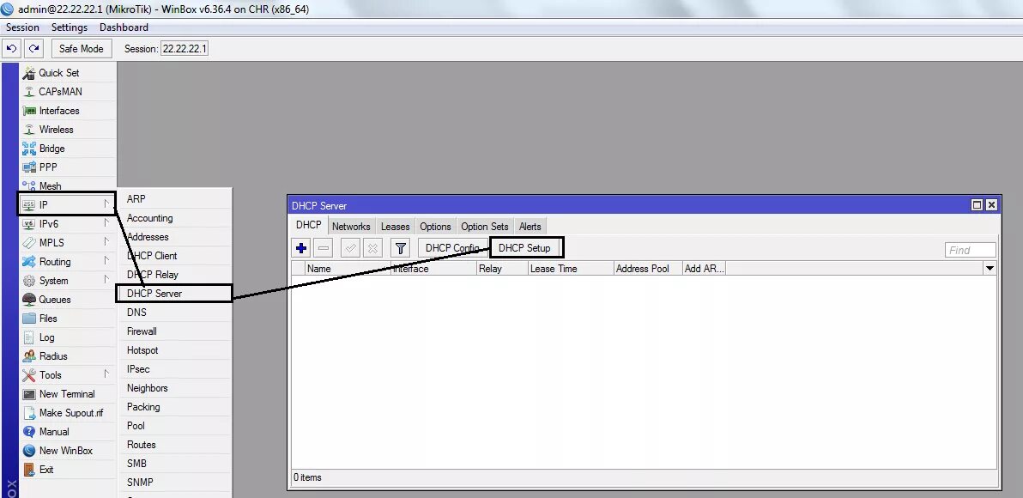This screenshot has width=1023, height=498.
Task: Switch to the Alerts tab
Action: click(530, 227)
